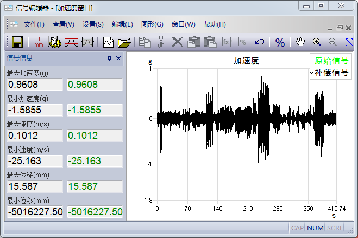Expand the 设置(S) menu
Image resolution: width=358 pixels, height=238 pixels.
pyautogui.click(x=93, y=24)
